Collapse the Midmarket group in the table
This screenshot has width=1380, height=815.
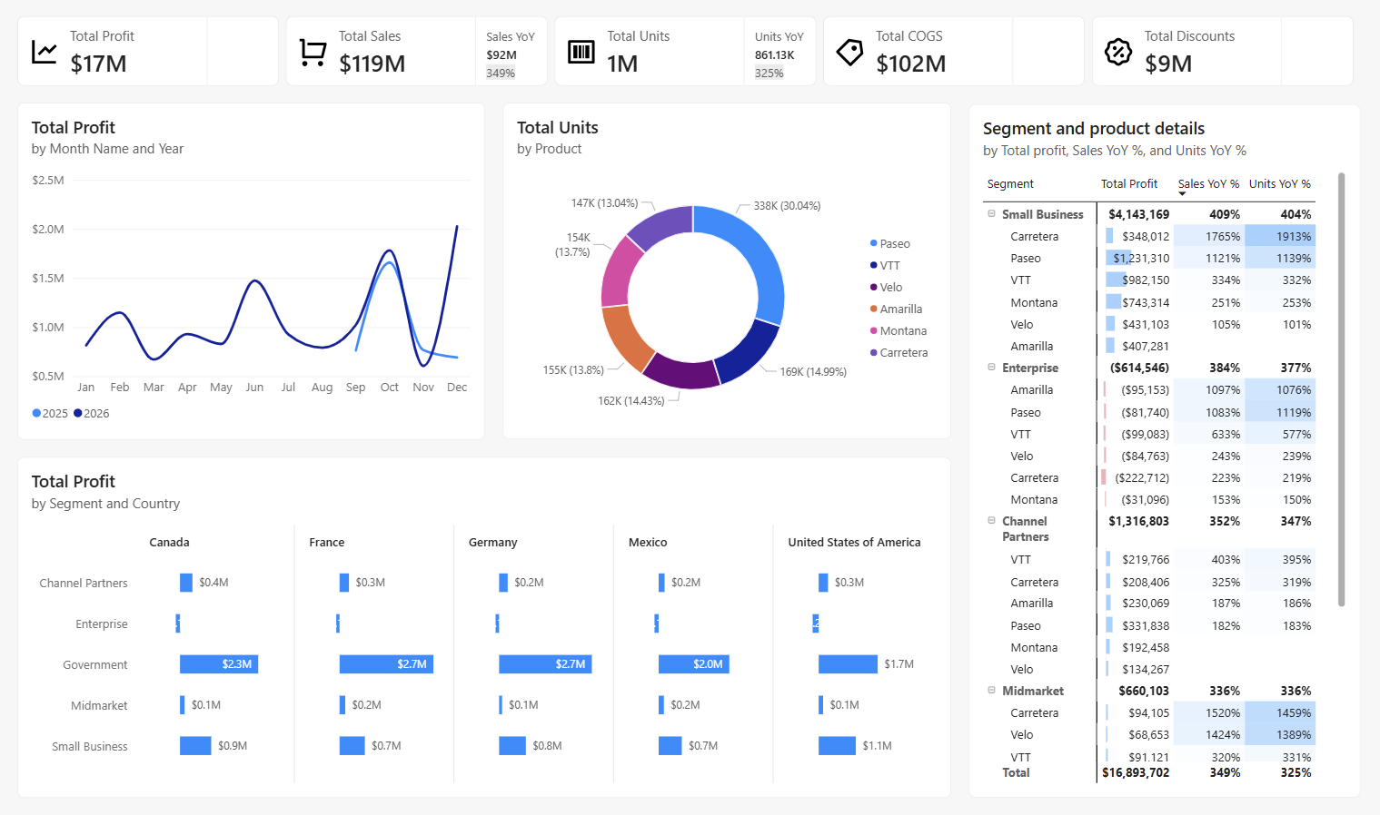[990, 691]
